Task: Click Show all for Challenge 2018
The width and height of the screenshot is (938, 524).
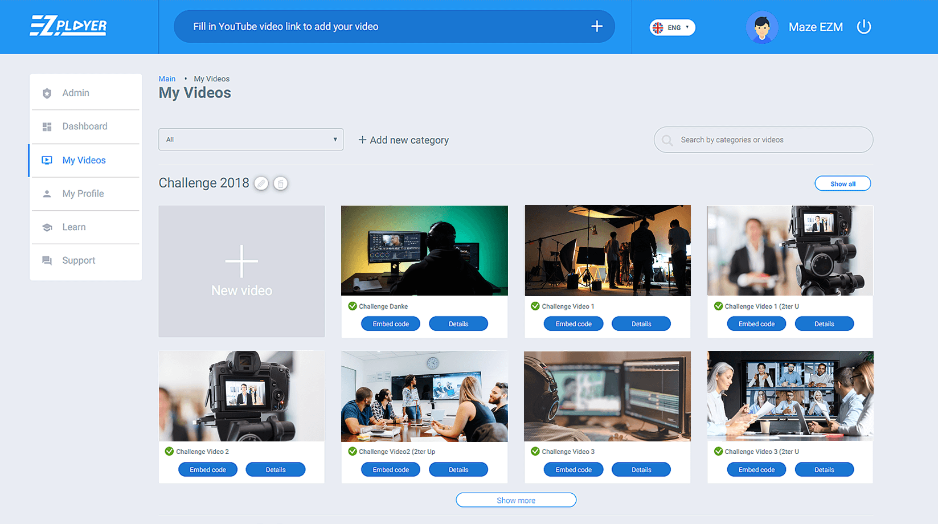Action: 842,183
